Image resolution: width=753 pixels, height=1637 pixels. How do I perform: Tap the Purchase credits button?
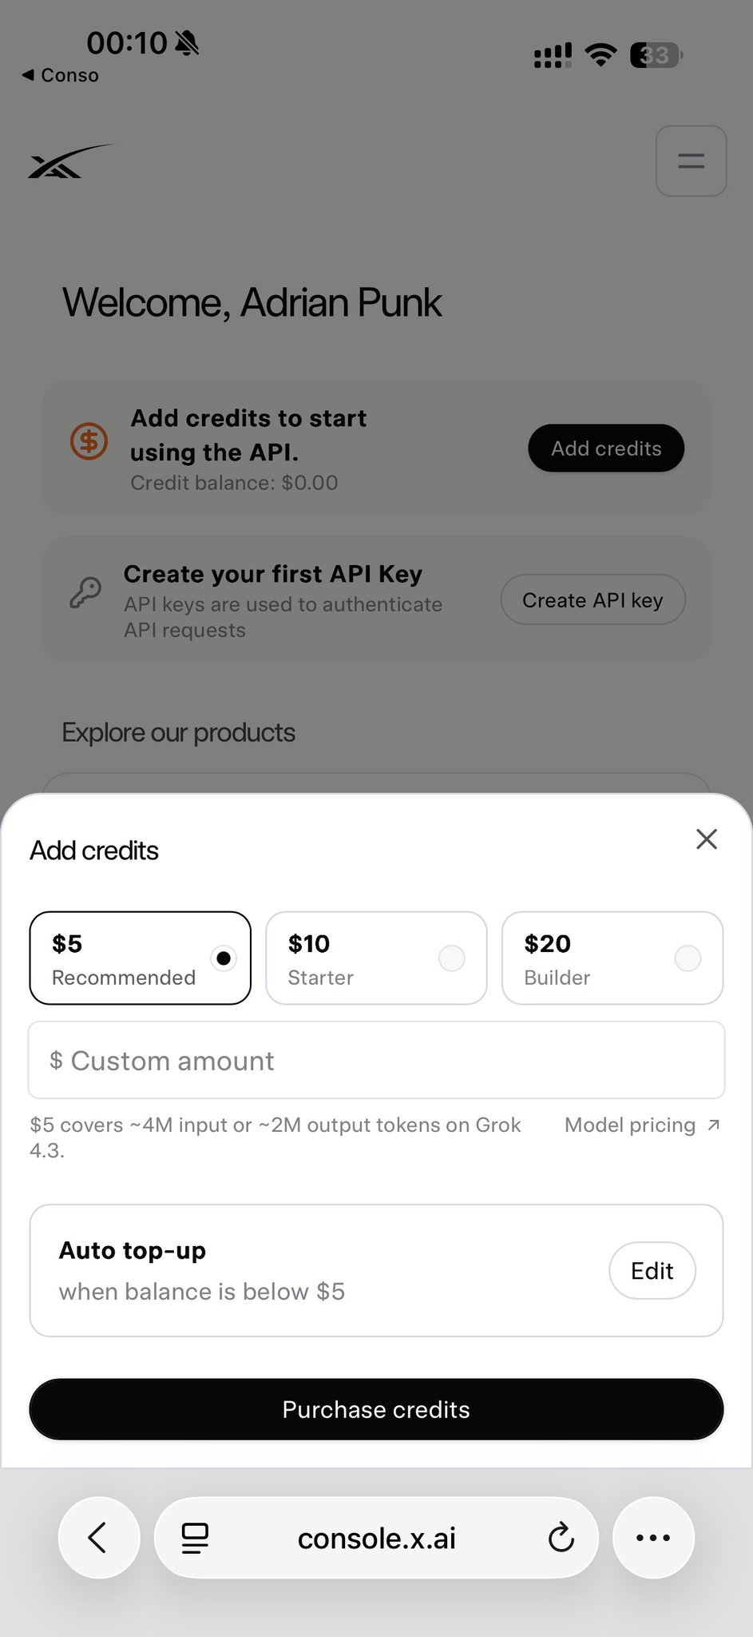(376, 1409)
